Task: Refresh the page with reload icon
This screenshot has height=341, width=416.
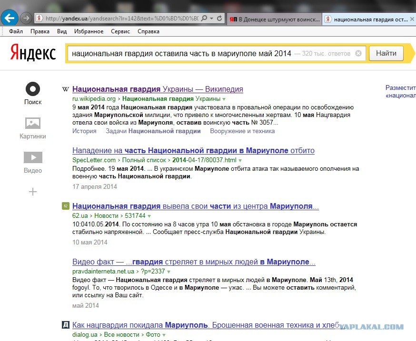Action: [x=219, y=18]
